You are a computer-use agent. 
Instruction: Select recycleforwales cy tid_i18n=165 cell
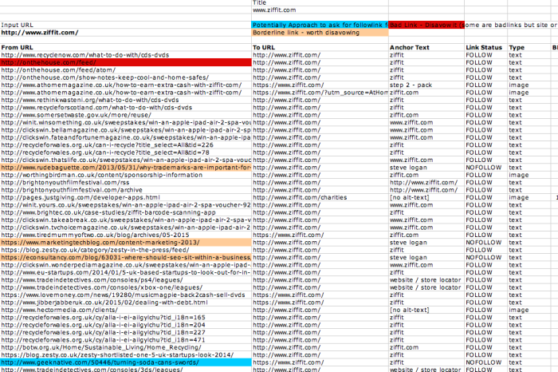(x=126, y=318)
